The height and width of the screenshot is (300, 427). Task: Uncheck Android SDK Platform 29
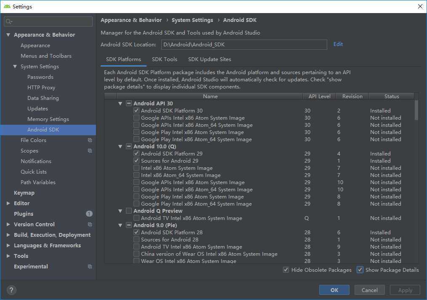click(136, 154)
